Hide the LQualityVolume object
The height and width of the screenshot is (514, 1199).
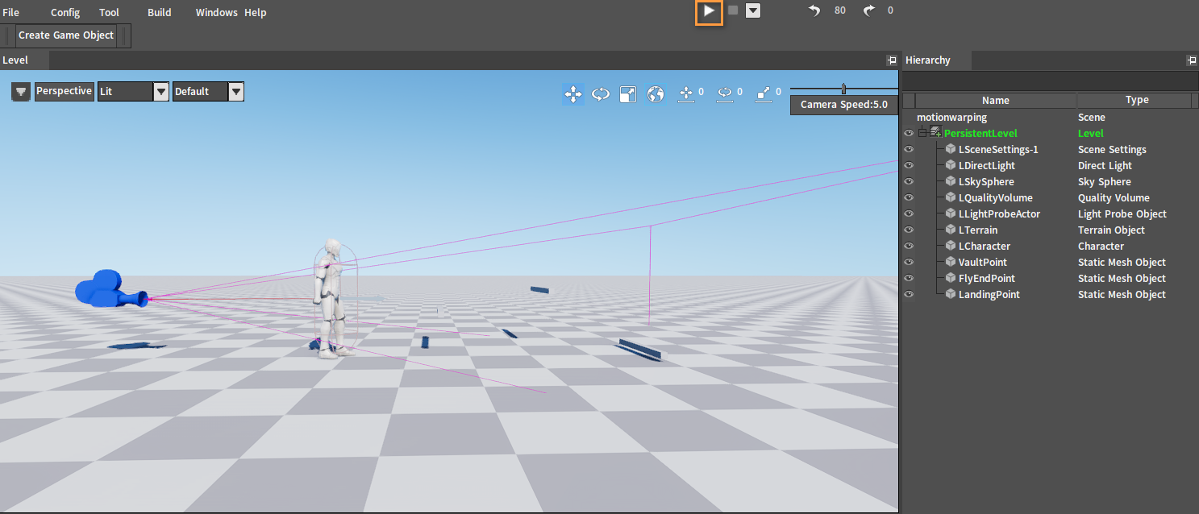909,197
